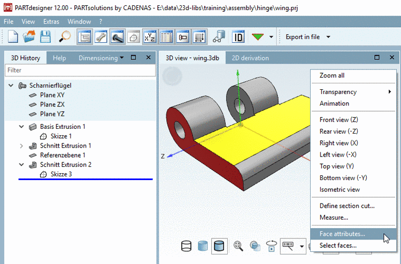Create a new file with blank page icon
Screen dimensions: 401x264
tap(13, 37)
